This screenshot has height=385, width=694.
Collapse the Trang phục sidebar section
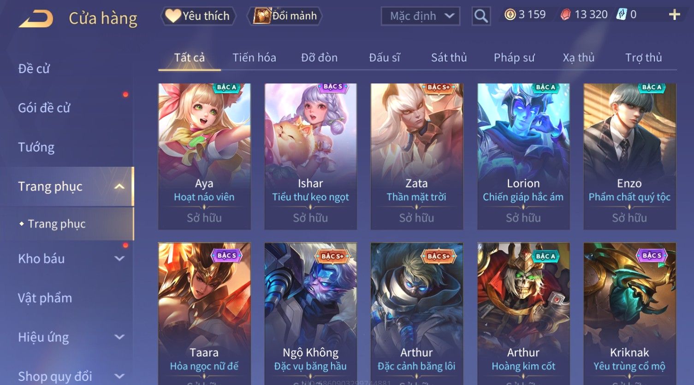(x=119, y=187)
